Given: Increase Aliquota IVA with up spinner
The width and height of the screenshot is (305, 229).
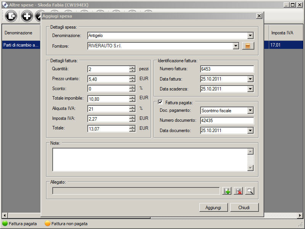Looking at the screenshot, I should [132, 107].
